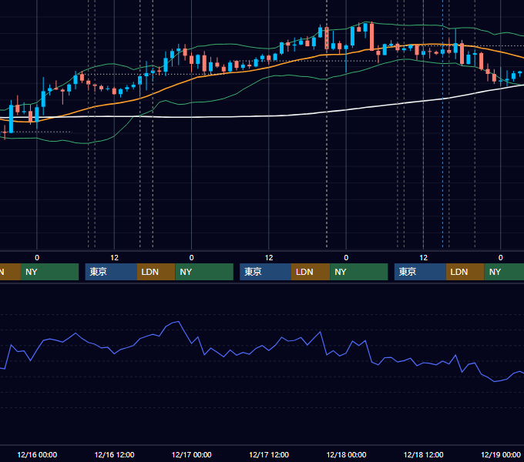Click the 12/16 00:00 time axis label
Image resolution: width=524 pixels, height=462 pixels.
37,454
